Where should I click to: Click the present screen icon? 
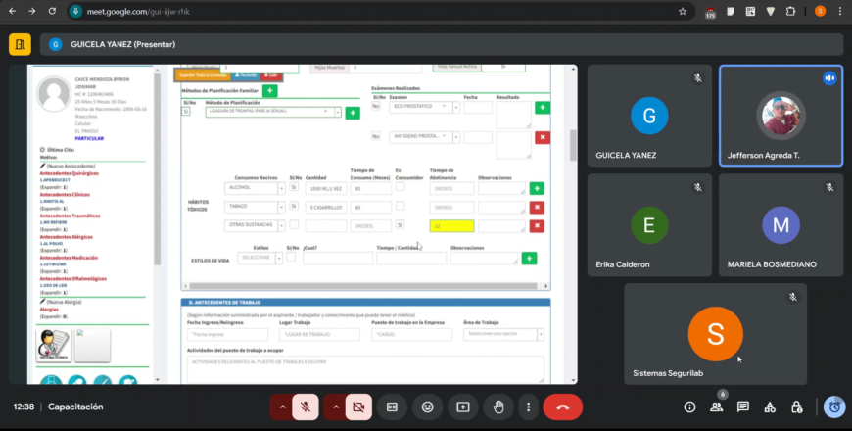(462, 407)
